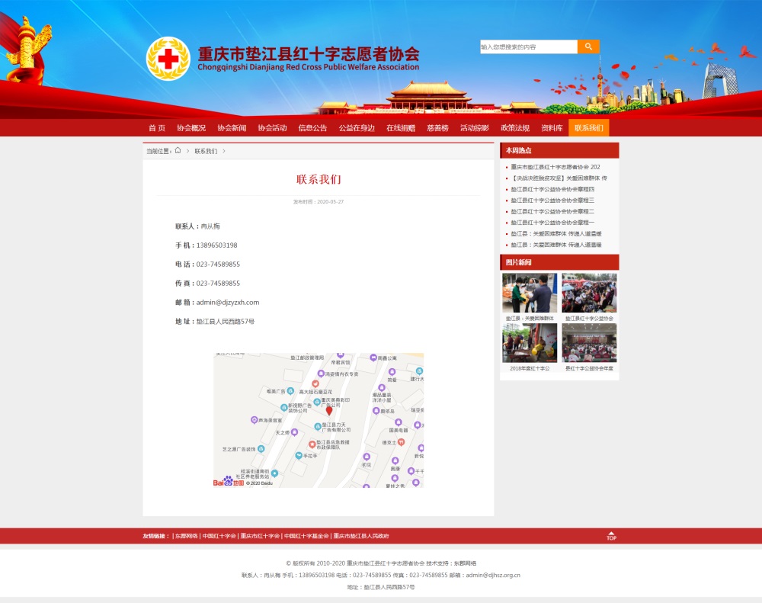Click the home icon in breadcrumb

[x=178, y=150]
